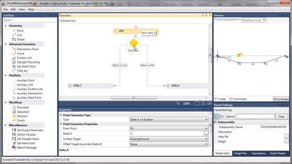Click the Fit to Screen button
Image resolution: width=292 pixels, height=164 pixels.
281,99
